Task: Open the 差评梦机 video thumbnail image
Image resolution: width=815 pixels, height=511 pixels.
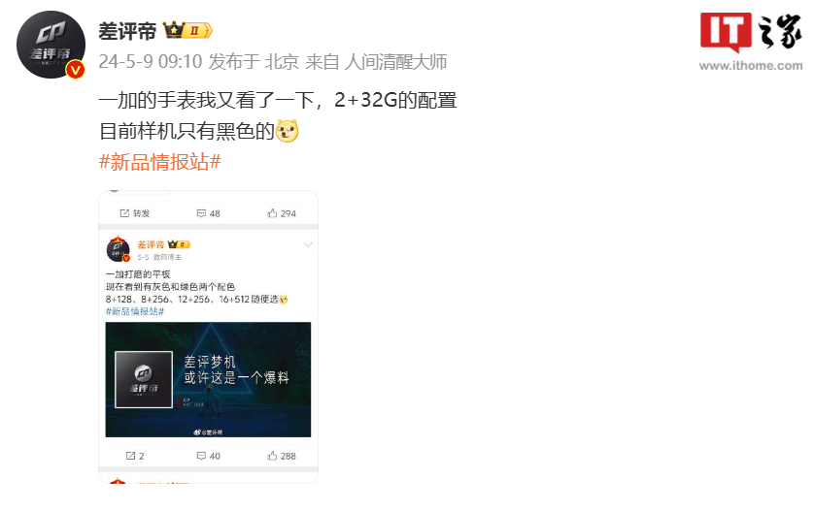Action: [208, 379]
